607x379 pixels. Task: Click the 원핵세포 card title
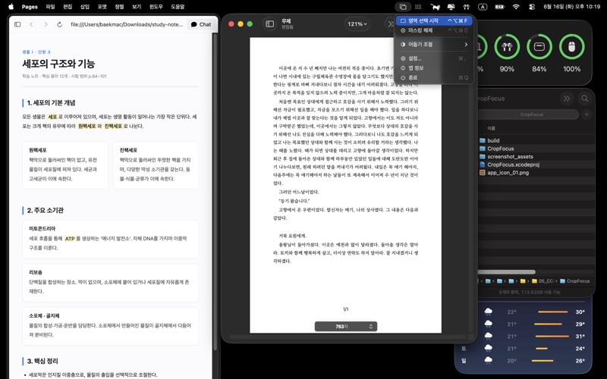pos(38,150)
